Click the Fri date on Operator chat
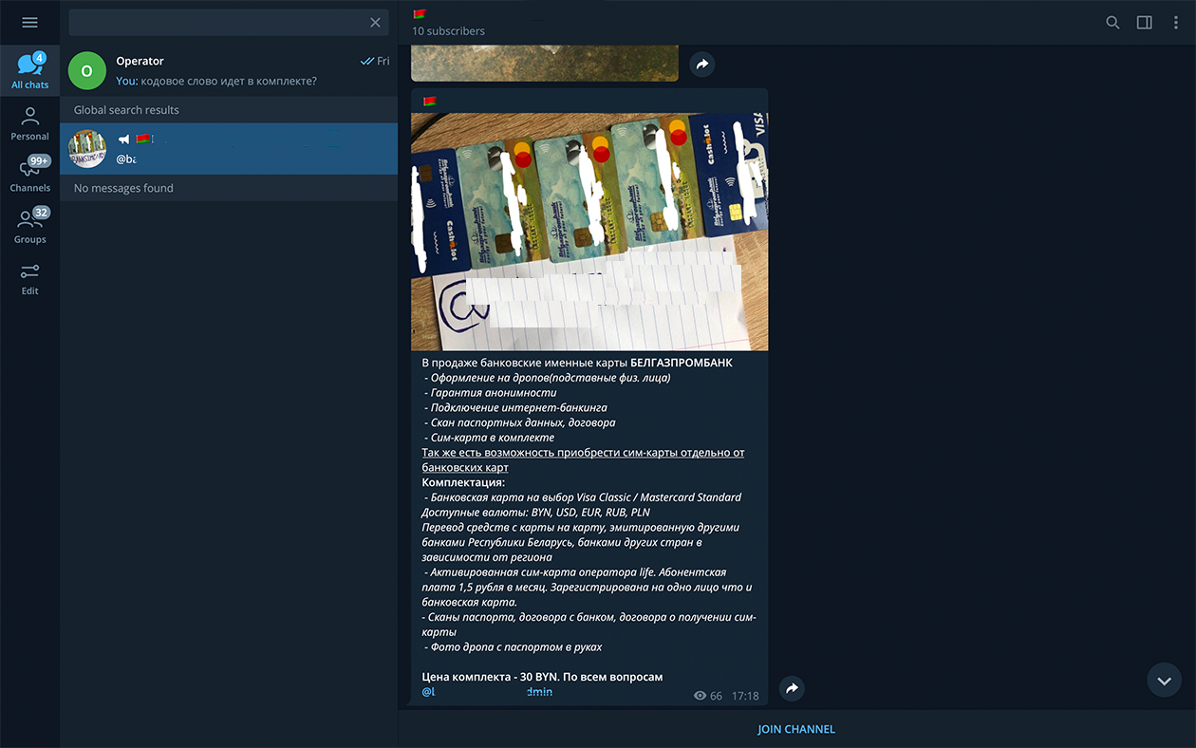 (383, 61)
